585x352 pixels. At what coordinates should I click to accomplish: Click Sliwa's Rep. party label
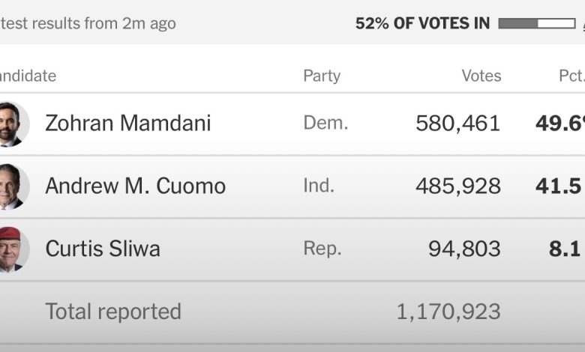(x=322, y=249)
